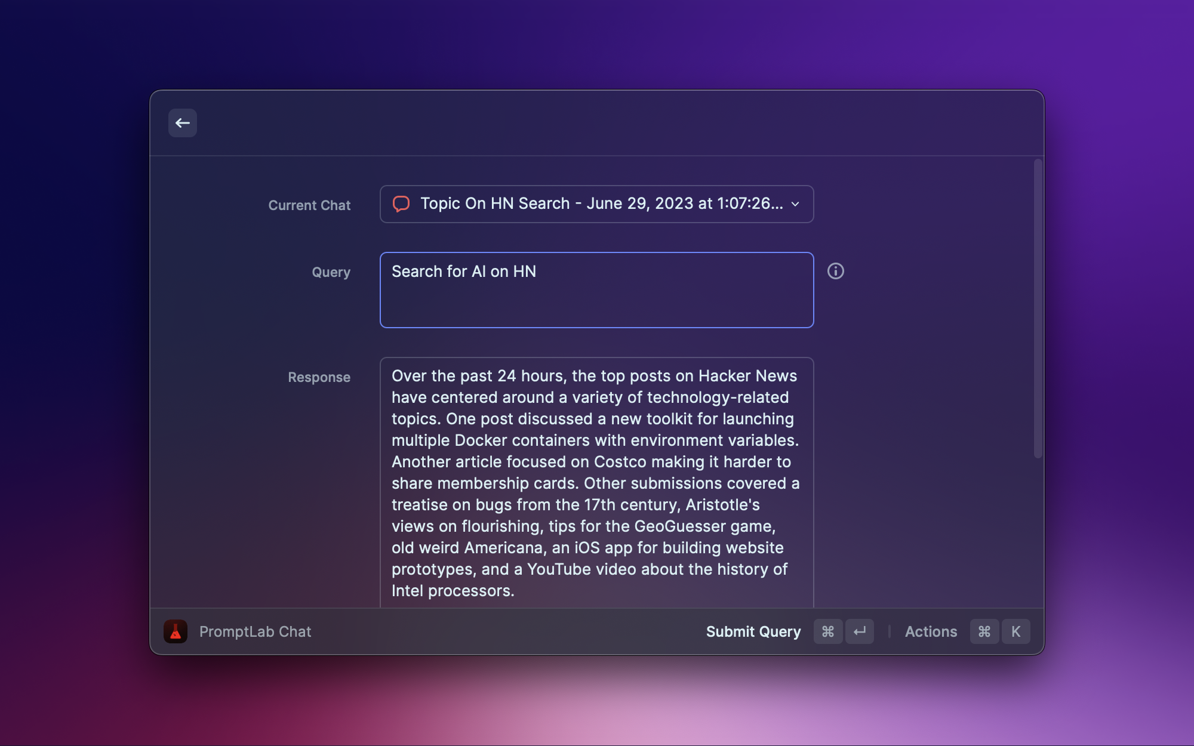1194x746 pixels.
Task: Click the K key icon beside Actions
Action: (1015, 631)
